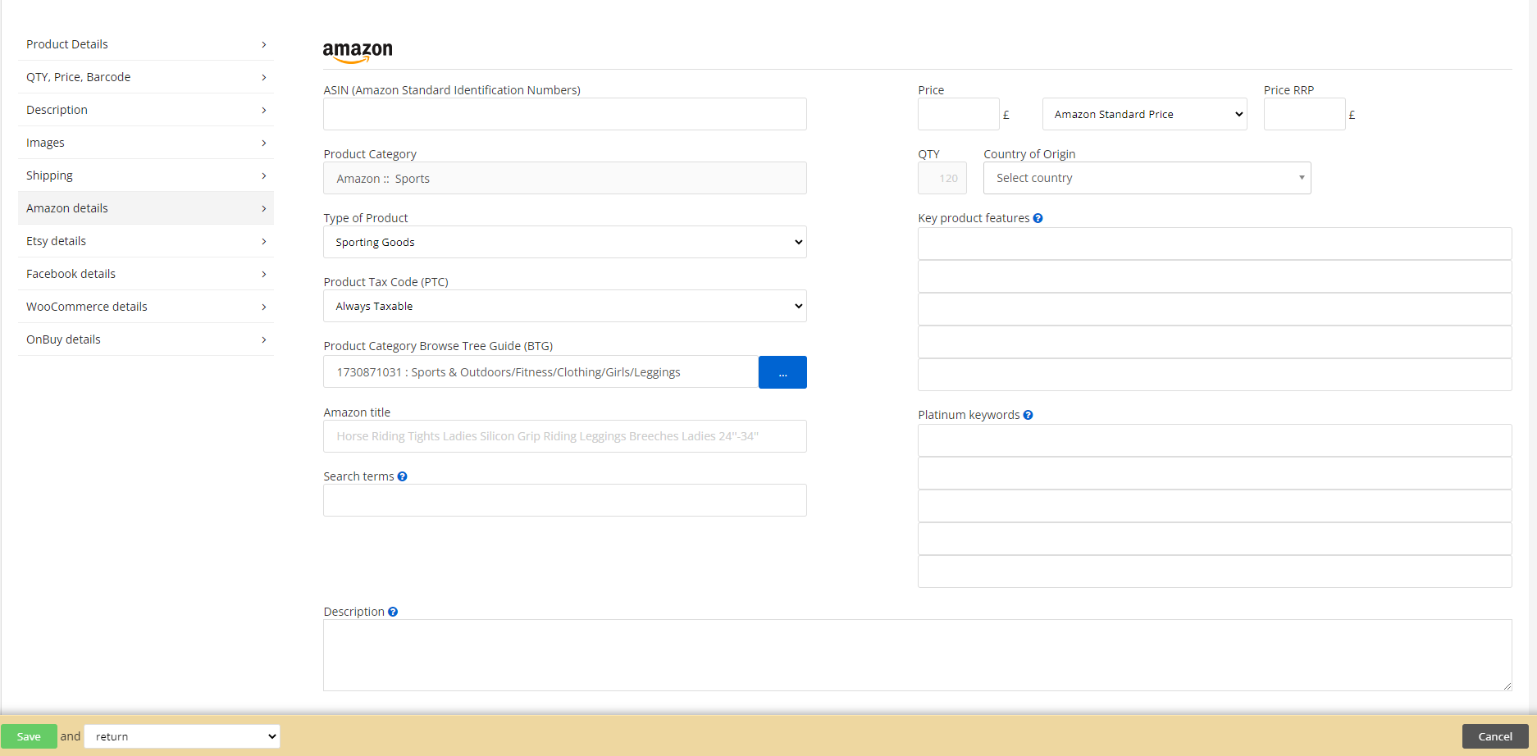Click first Key product features field
This screenshot has height=756, width=1537.
tap(1215, 244)
